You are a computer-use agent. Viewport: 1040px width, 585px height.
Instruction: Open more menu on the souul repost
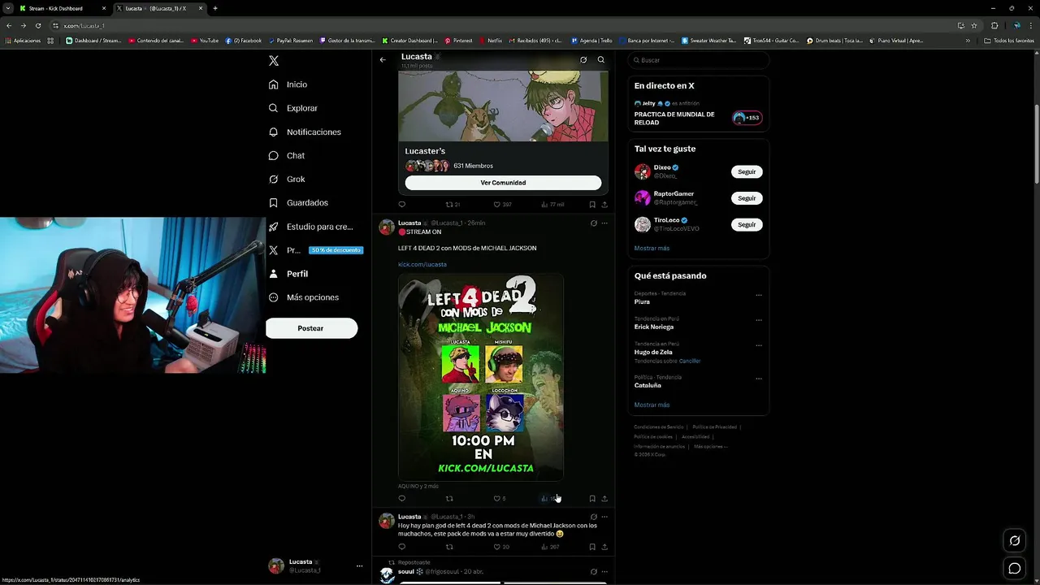click(x=604, y=572)
